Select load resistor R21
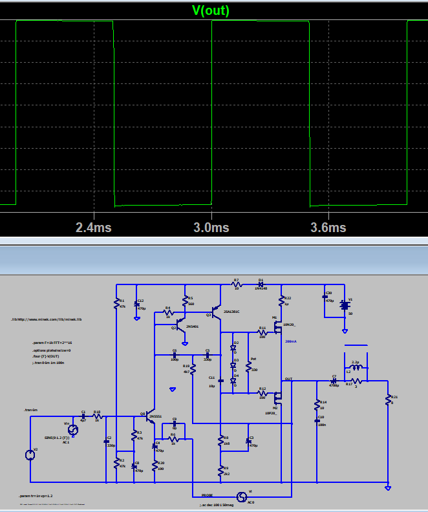428x512 pixels. pyautogui.click(x=388, y=400)
